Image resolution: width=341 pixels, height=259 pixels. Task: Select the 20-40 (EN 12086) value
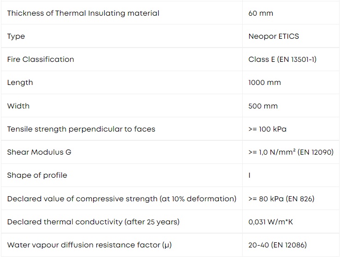point(277,245)
